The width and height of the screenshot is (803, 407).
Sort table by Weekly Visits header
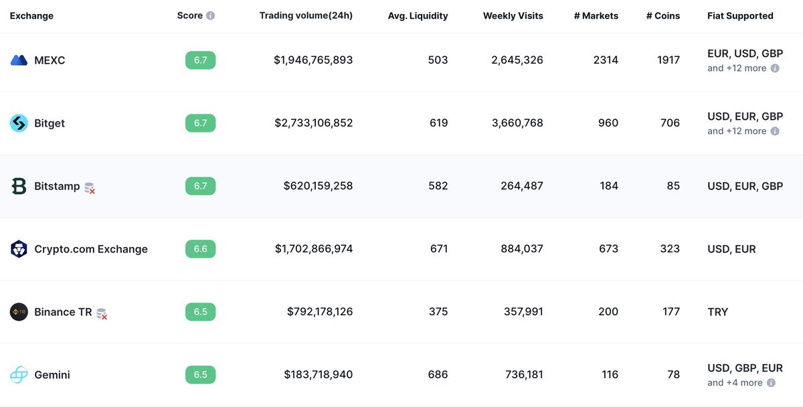coord(513,15)
